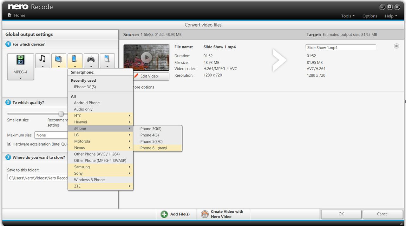Viewport: 406px width, 226px height.
Task: Expand the ZTE submenu
Action: [101, 186]
